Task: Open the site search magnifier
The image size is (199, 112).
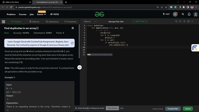Action: coord(183,14)
